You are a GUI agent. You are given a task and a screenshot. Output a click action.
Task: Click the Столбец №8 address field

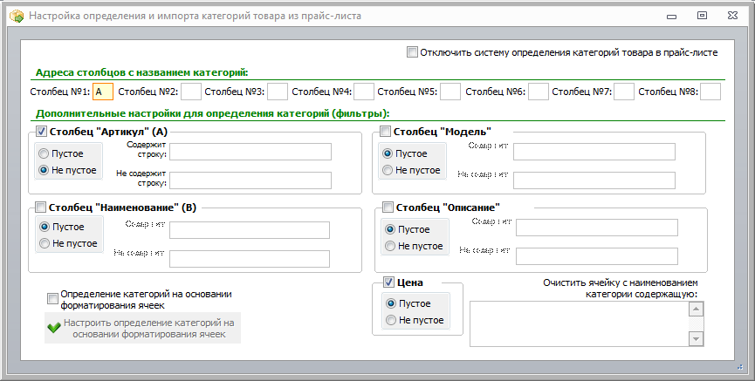coord(710,92)
